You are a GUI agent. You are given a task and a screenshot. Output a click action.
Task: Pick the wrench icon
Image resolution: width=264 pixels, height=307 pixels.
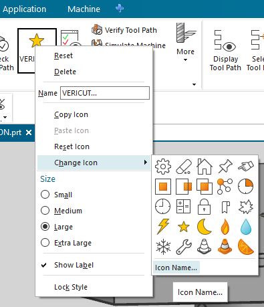pyautogui.click(x=184, y=247)
